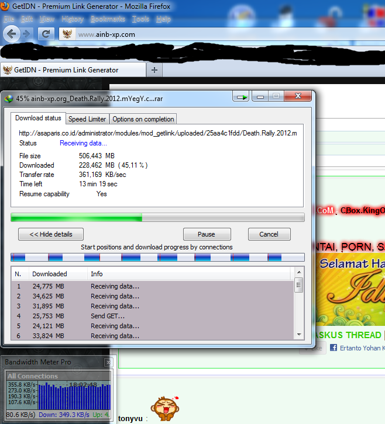This screenshot has height=424, width=385.
Task: Open the File menu
Action: tap(9, 19)
